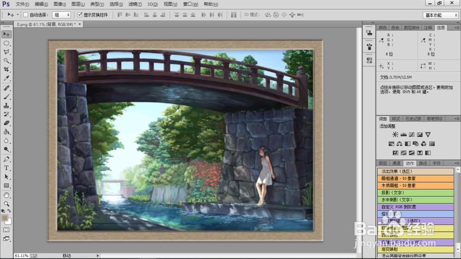Select the Eraser tool
This screenshot has height=259, width=461.
click(x=6, y=123)
